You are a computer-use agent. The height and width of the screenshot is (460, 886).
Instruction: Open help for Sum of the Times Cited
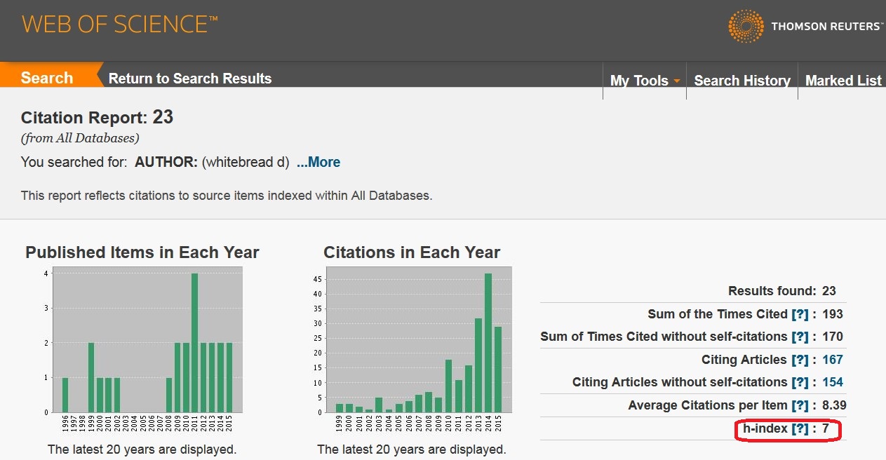click(800, 314)
